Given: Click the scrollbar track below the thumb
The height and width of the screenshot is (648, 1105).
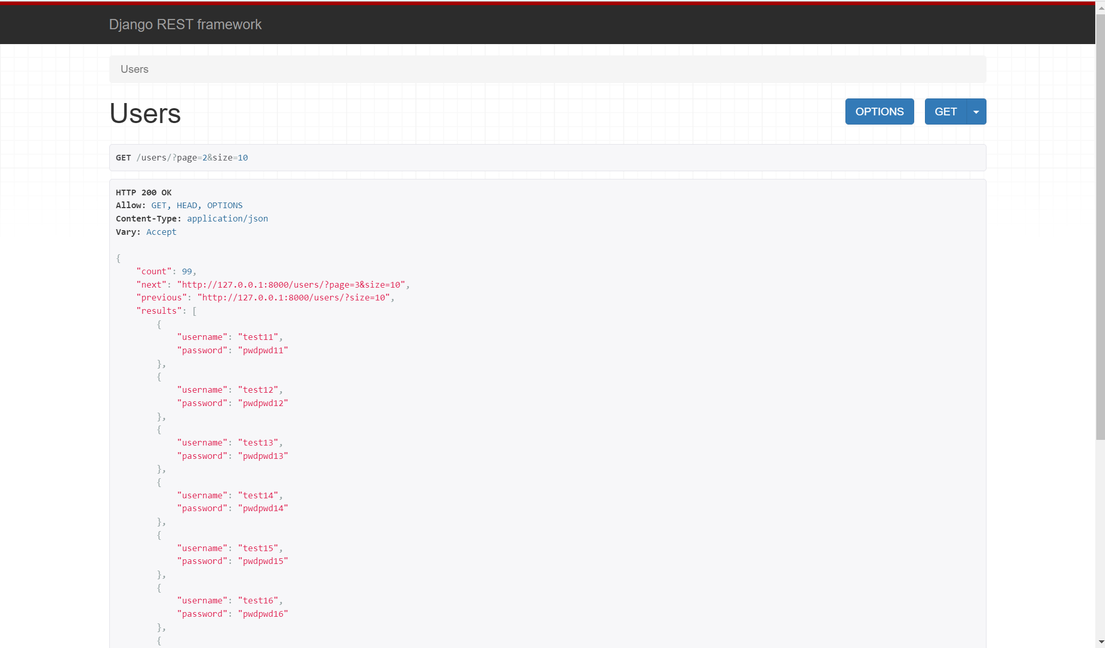Looking at the screenshot, I should pyautogui.click(x=1100, y=538).
